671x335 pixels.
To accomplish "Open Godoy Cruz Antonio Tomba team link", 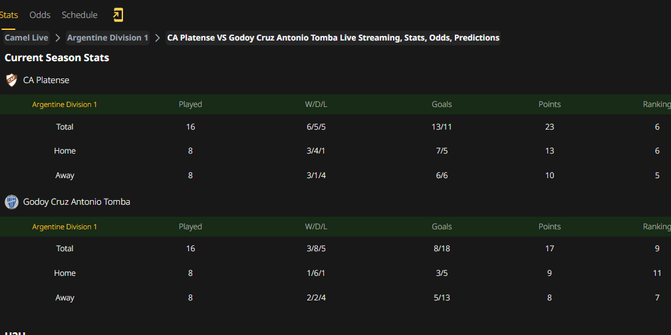I will [76, 202].
